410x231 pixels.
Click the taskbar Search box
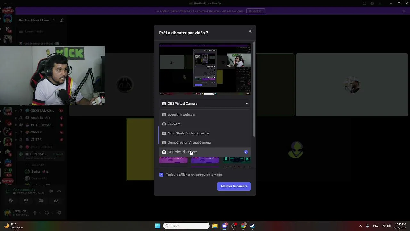186,226
